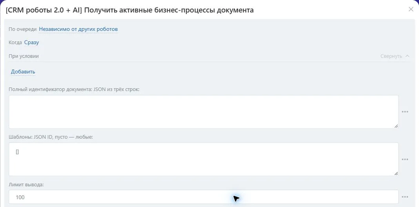Open the three-dots menu beside the document identifier field
The height and width of the screenshot is (207, 419).
pyautogui.click(x=405, y=112)
